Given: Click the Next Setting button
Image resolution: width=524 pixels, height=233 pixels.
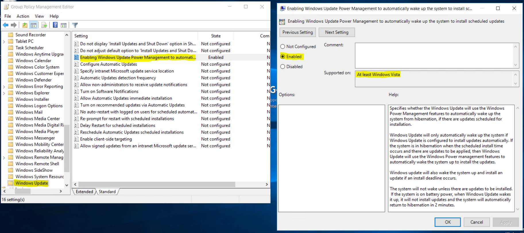Looking at the screenshot, I should (x=337, y=32).
